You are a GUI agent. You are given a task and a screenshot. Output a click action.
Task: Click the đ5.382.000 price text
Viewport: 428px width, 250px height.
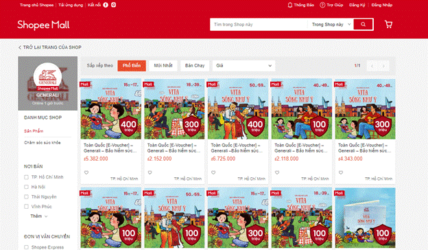click(x=96, y=159)
